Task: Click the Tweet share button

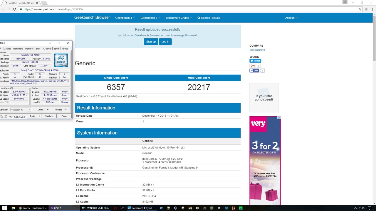Action: point(255,61)
